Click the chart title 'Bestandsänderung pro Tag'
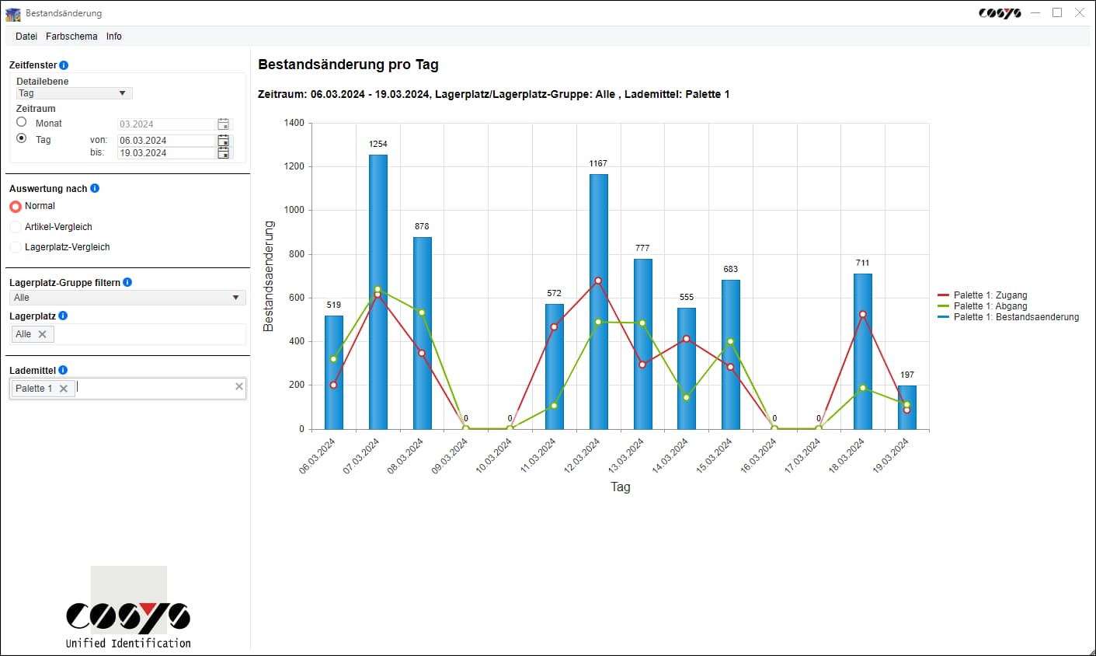This screenshot has width=1096, height=656. [x=349, y=65]
